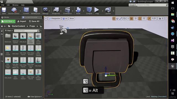The width and height of the screenshot is (177, 99).
Task: Open the Edit menu
Action: [x=8, y=5]
